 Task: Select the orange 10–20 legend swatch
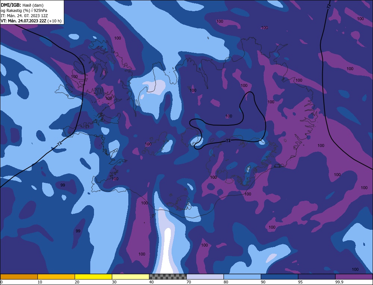click(x=56, y=276)
